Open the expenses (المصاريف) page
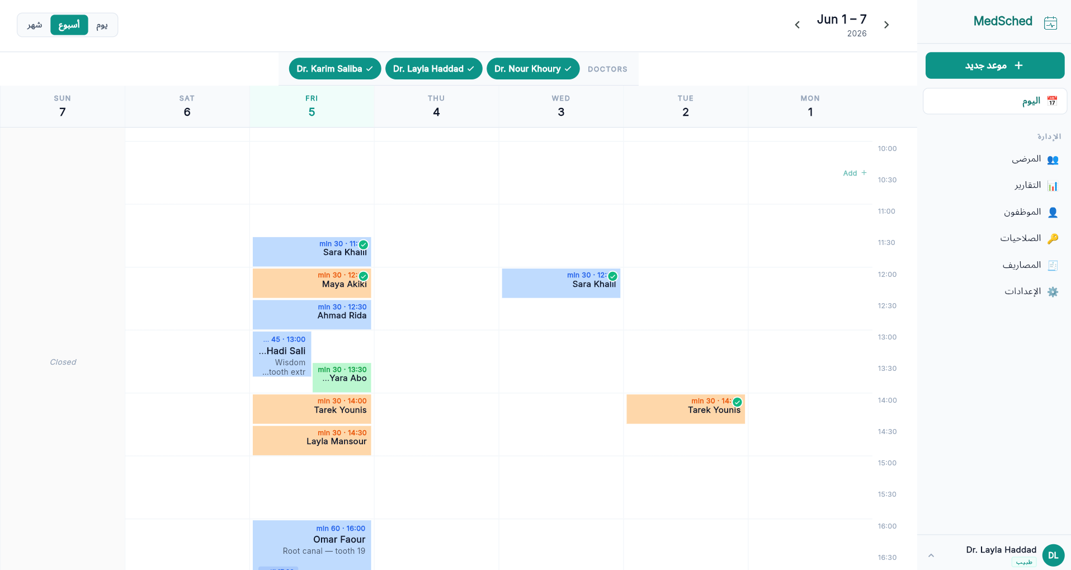Screen dimensions: 1071x570 [995, 265]
